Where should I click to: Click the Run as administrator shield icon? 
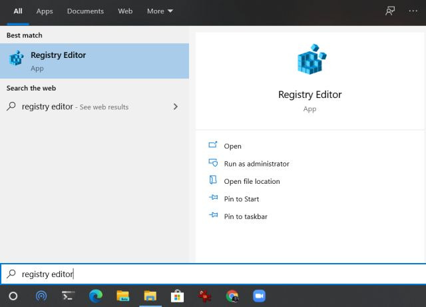pyautogui.click(x=213, y=162)
